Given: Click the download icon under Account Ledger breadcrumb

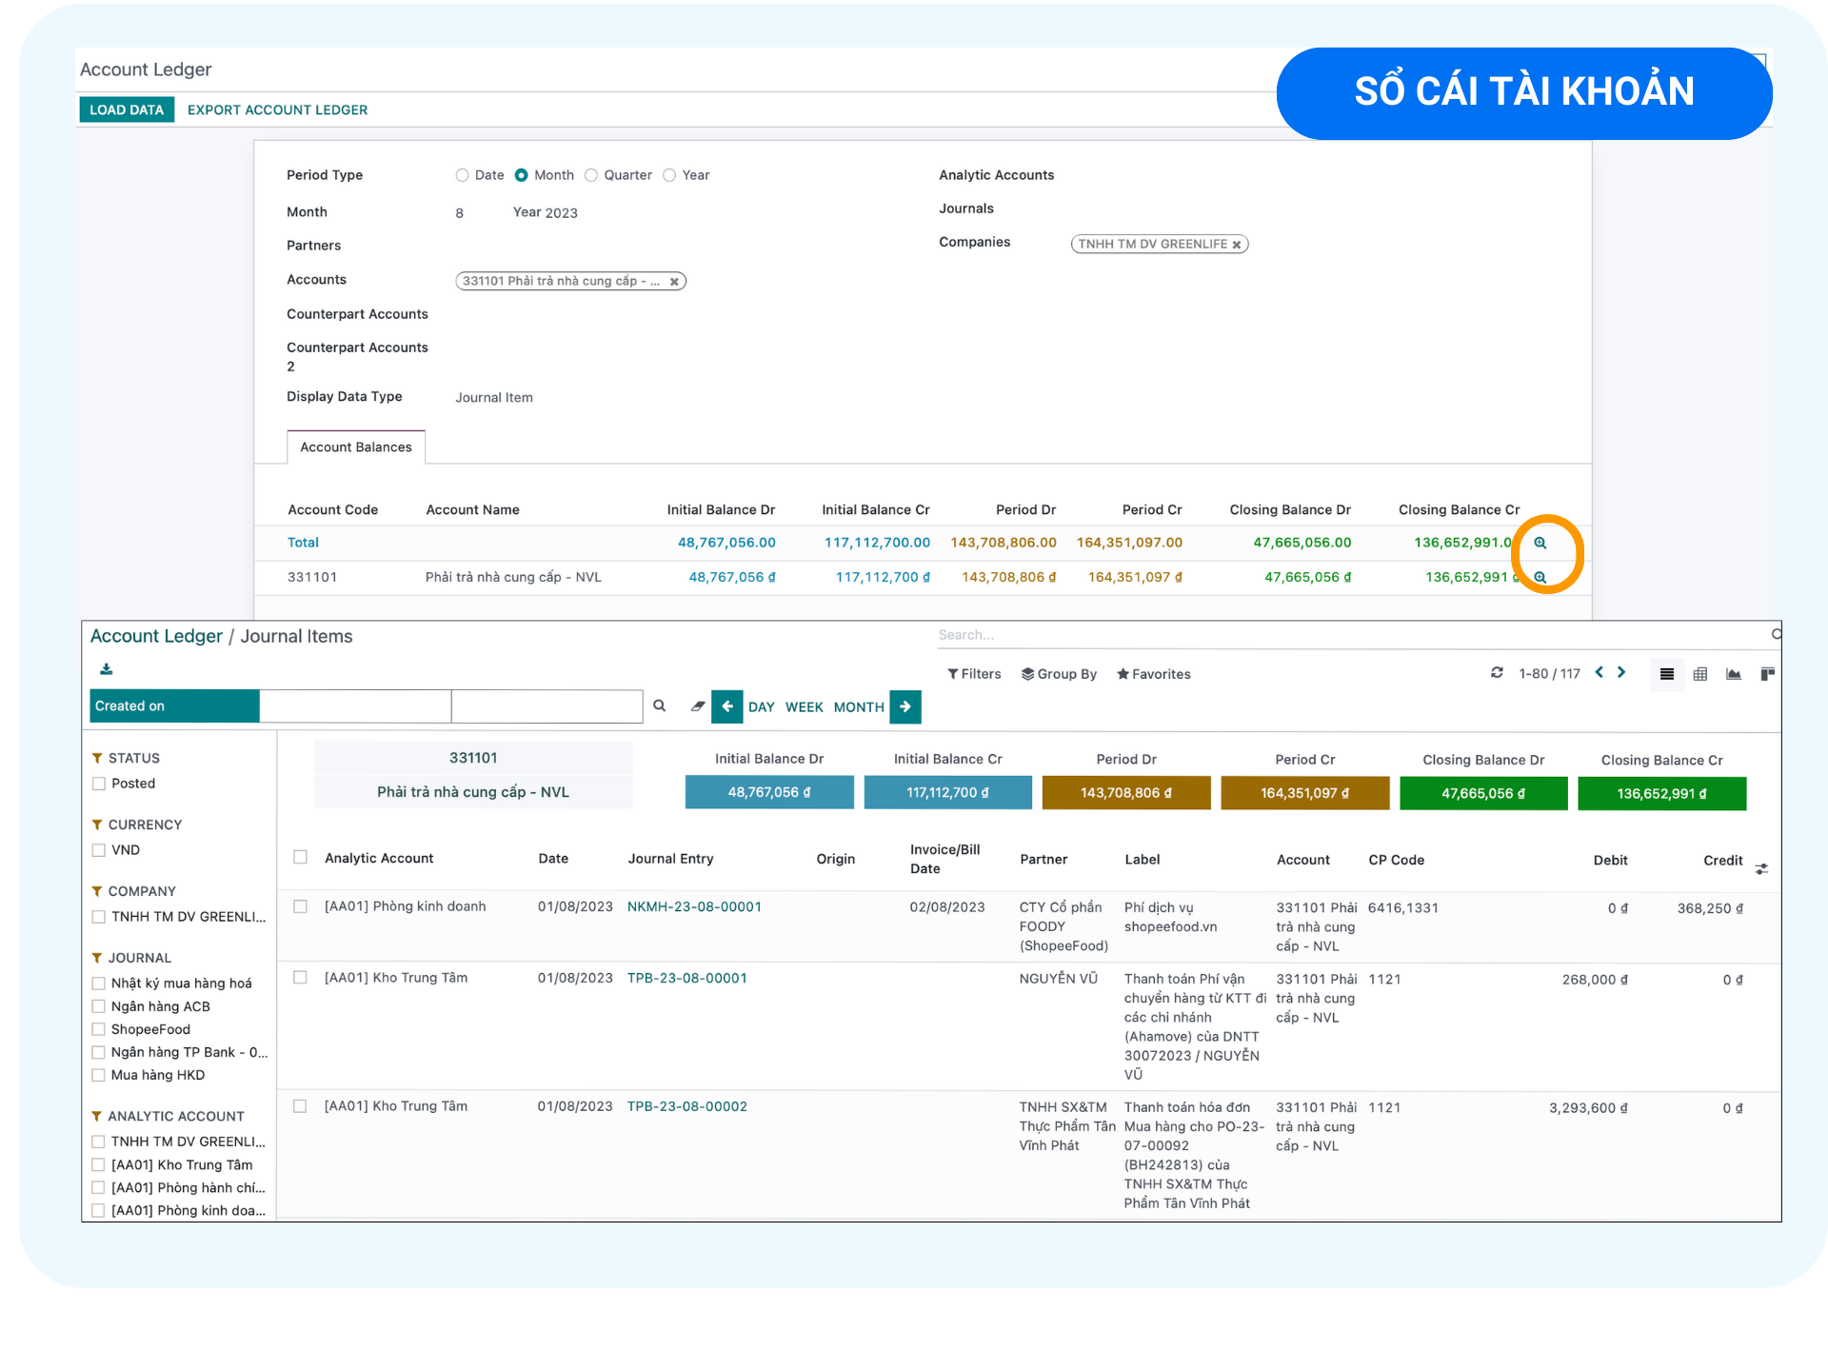Looking at the screenshot, I should tap(106, 669).
